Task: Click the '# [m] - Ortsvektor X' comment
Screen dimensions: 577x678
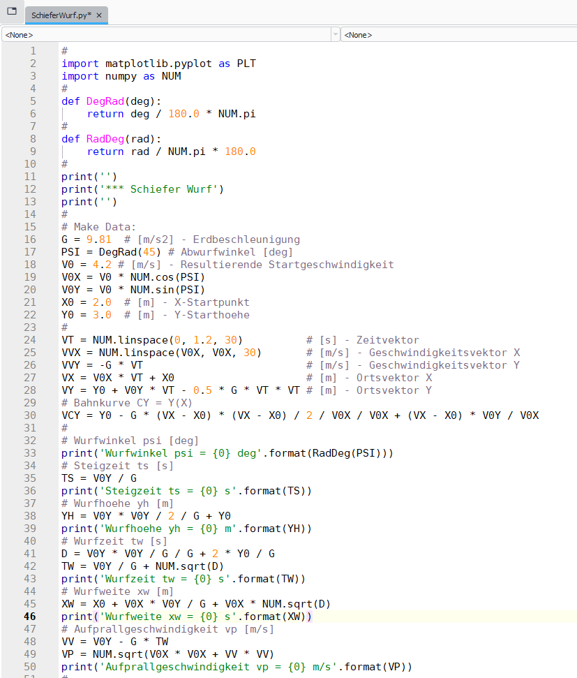Action: point(369,378)
